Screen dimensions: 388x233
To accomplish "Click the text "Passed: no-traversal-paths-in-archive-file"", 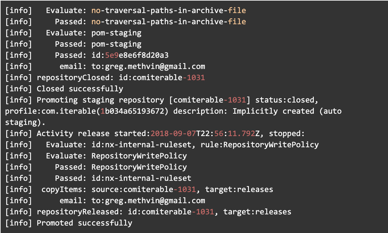I will click(x=151, y=22).
